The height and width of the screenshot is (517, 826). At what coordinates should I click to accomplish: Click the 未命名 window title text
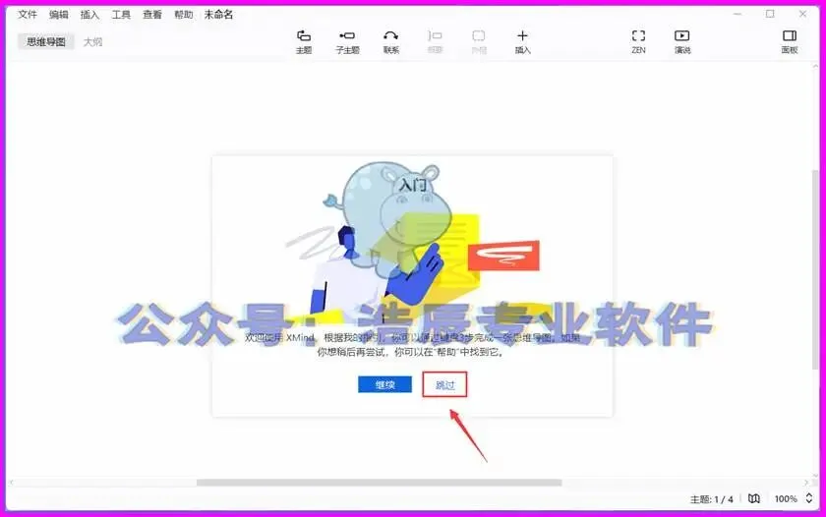pyautogui.click(x=218, y=15)
